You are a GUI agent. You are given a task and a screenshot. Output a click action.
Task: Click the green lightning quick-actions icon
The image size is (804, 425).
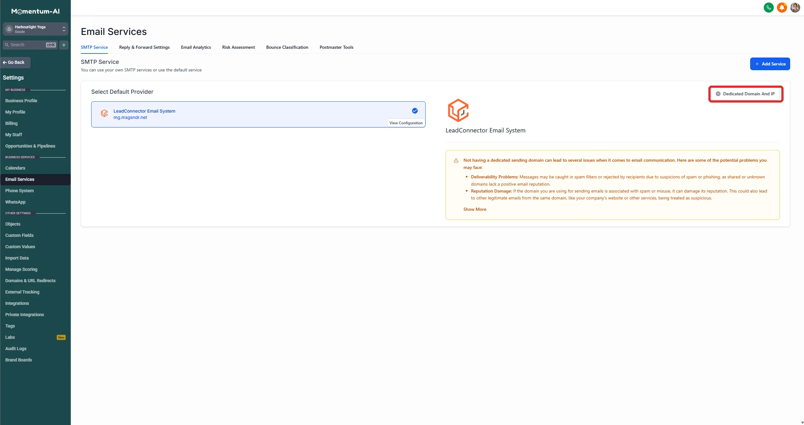pyautogui.click(x=64, y=45)
